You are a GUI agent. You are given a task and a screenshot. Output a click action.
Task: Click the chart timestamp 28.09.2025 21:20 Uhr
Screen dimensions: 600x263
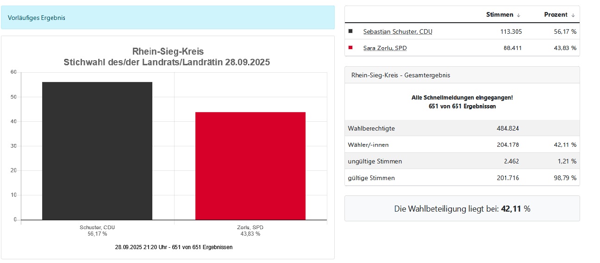tap(174, 247)
